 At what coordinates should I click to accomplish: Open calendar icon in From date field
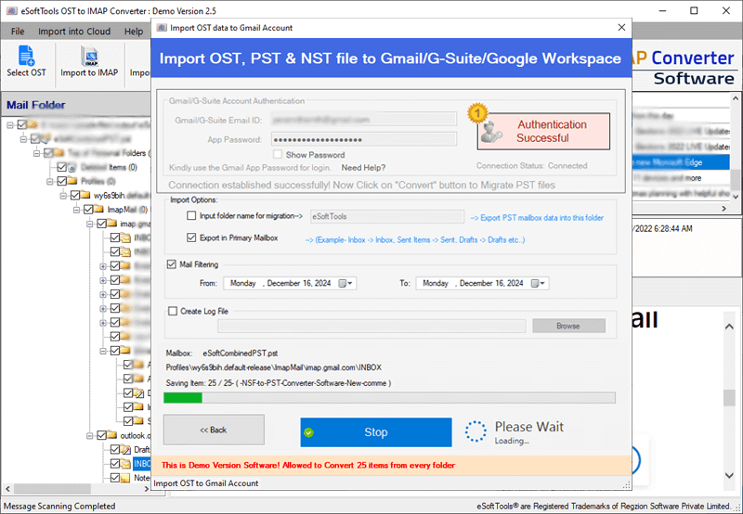click(342, 283)
